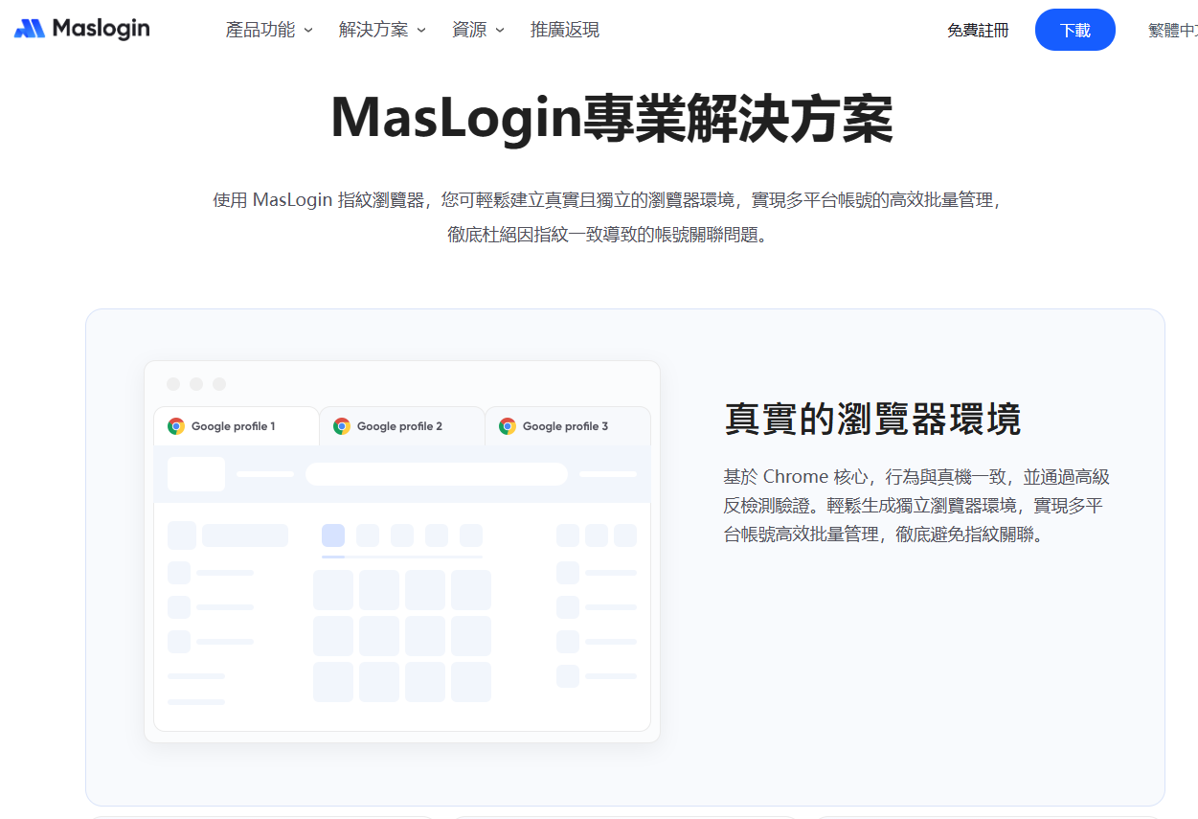Click the third gray window dot in mockup

tap(219, 384)
